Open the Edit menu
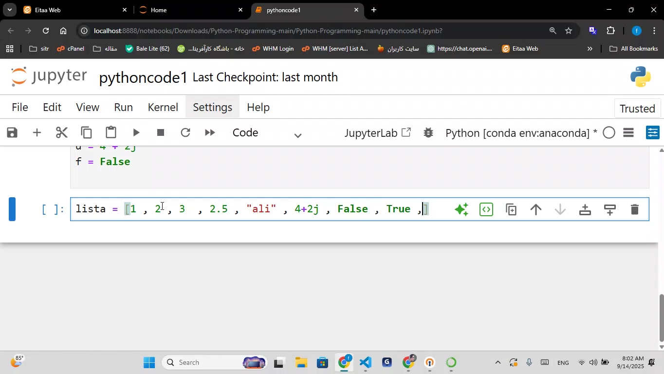This screenshot has width=664, height=374. [x=52, y=107]
